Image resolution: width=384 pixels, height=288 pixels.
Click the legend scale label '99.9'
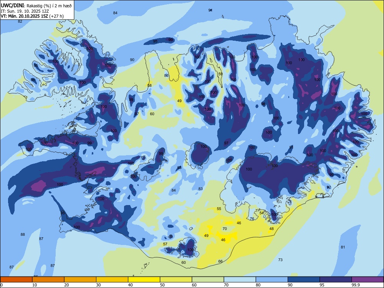[356, 285]
